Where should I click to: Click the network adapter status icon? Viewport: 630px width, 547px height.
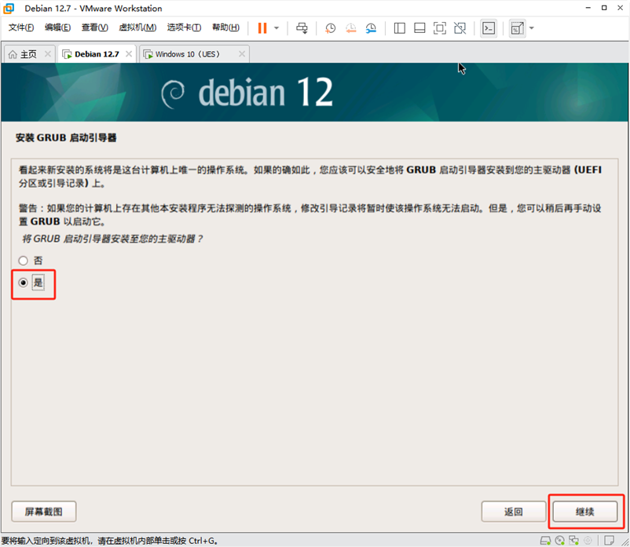(x=573, y=541)
